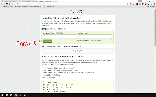Go forward using browser forward arrow
This screenshot has width=156, height=97.
(4, 4)
